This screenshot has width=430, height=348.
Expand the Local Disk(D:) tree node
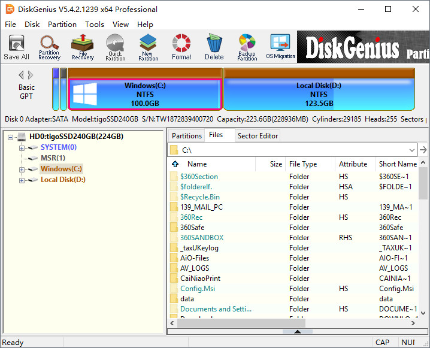click(22, 180)
